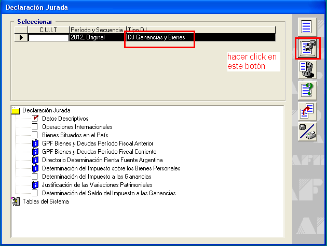Image resolution: width=327 pixels, height=246 pixels.
Task: Click the yellow Declaración Jurada folder icon
Action: 16,110
